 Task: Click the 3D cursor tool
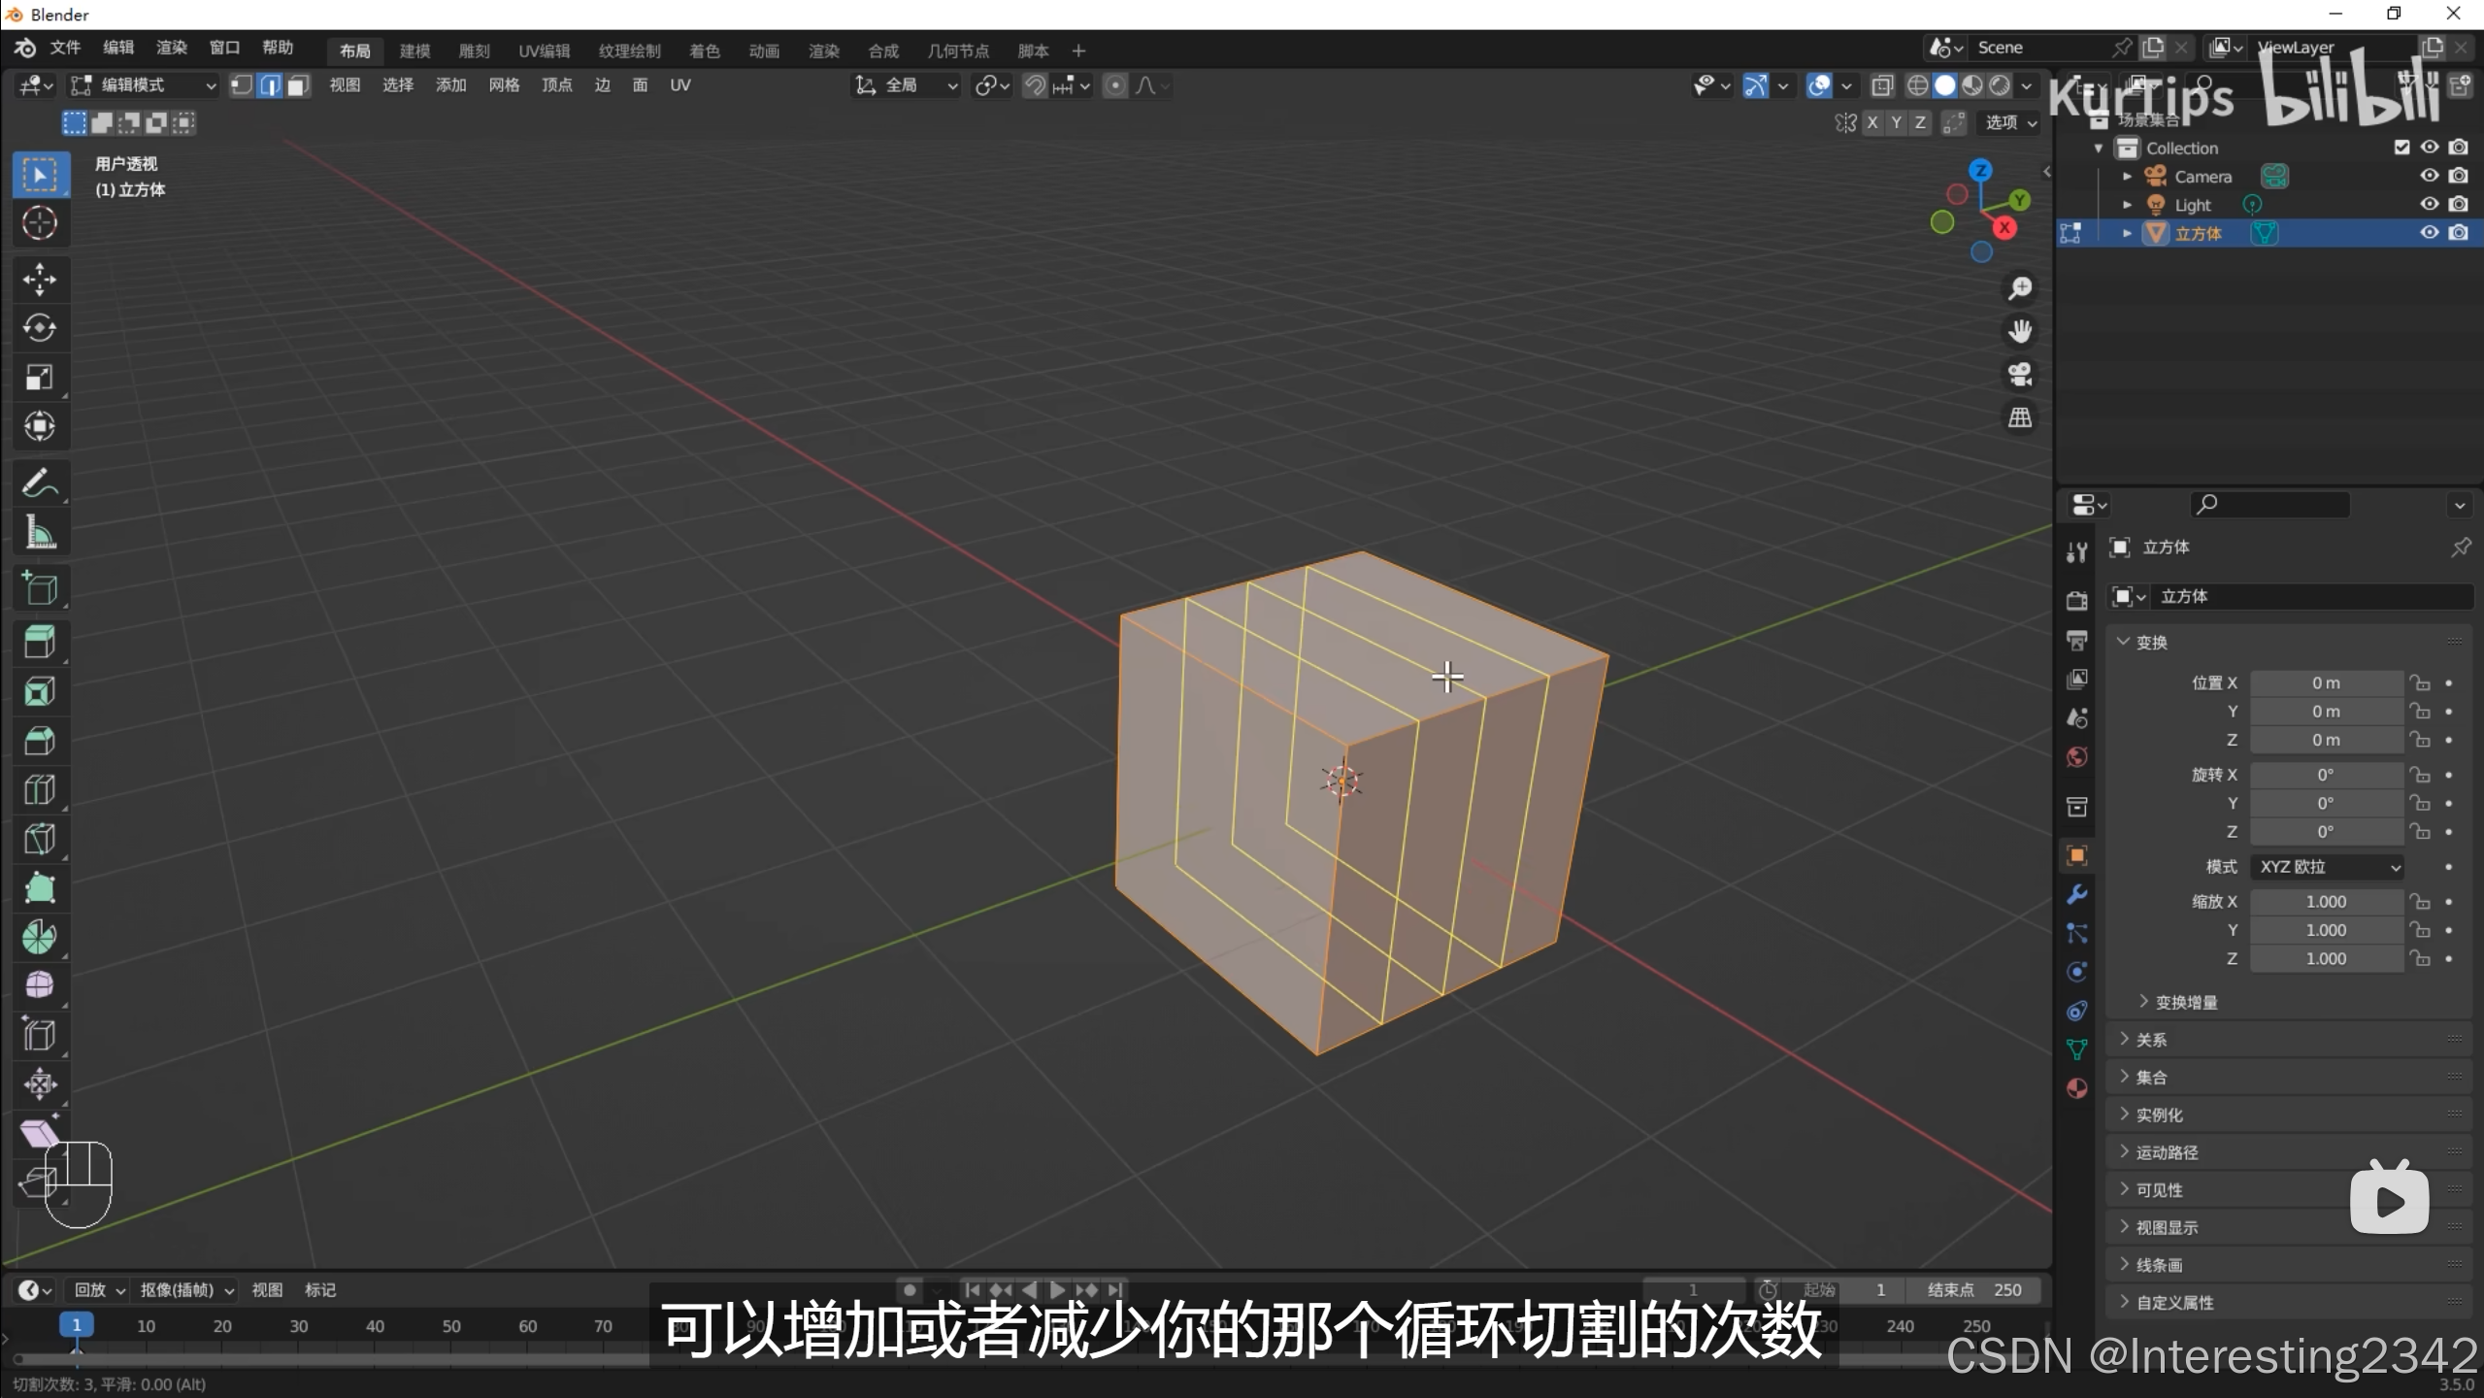pos(40,223)
